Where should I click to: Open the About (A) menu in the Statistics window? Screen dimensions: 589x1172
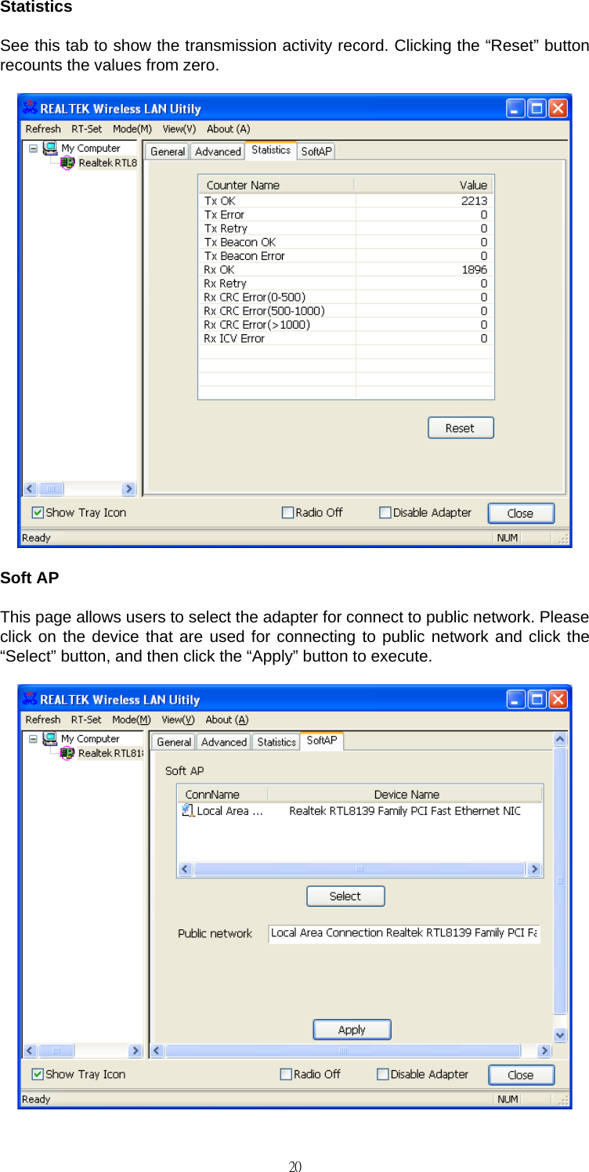pos(228,129)
